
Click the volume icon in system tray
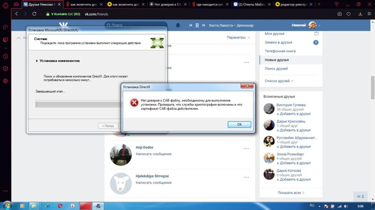[x=346, y=206]
